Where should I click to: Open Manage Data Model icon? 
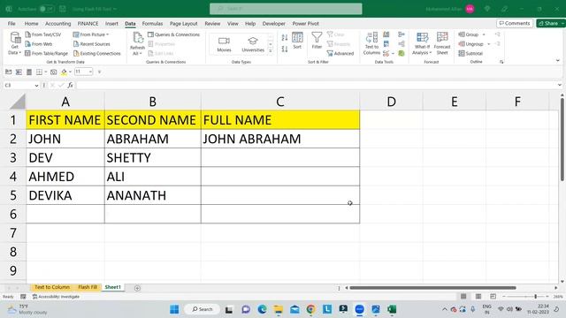(x=402, y=53)
